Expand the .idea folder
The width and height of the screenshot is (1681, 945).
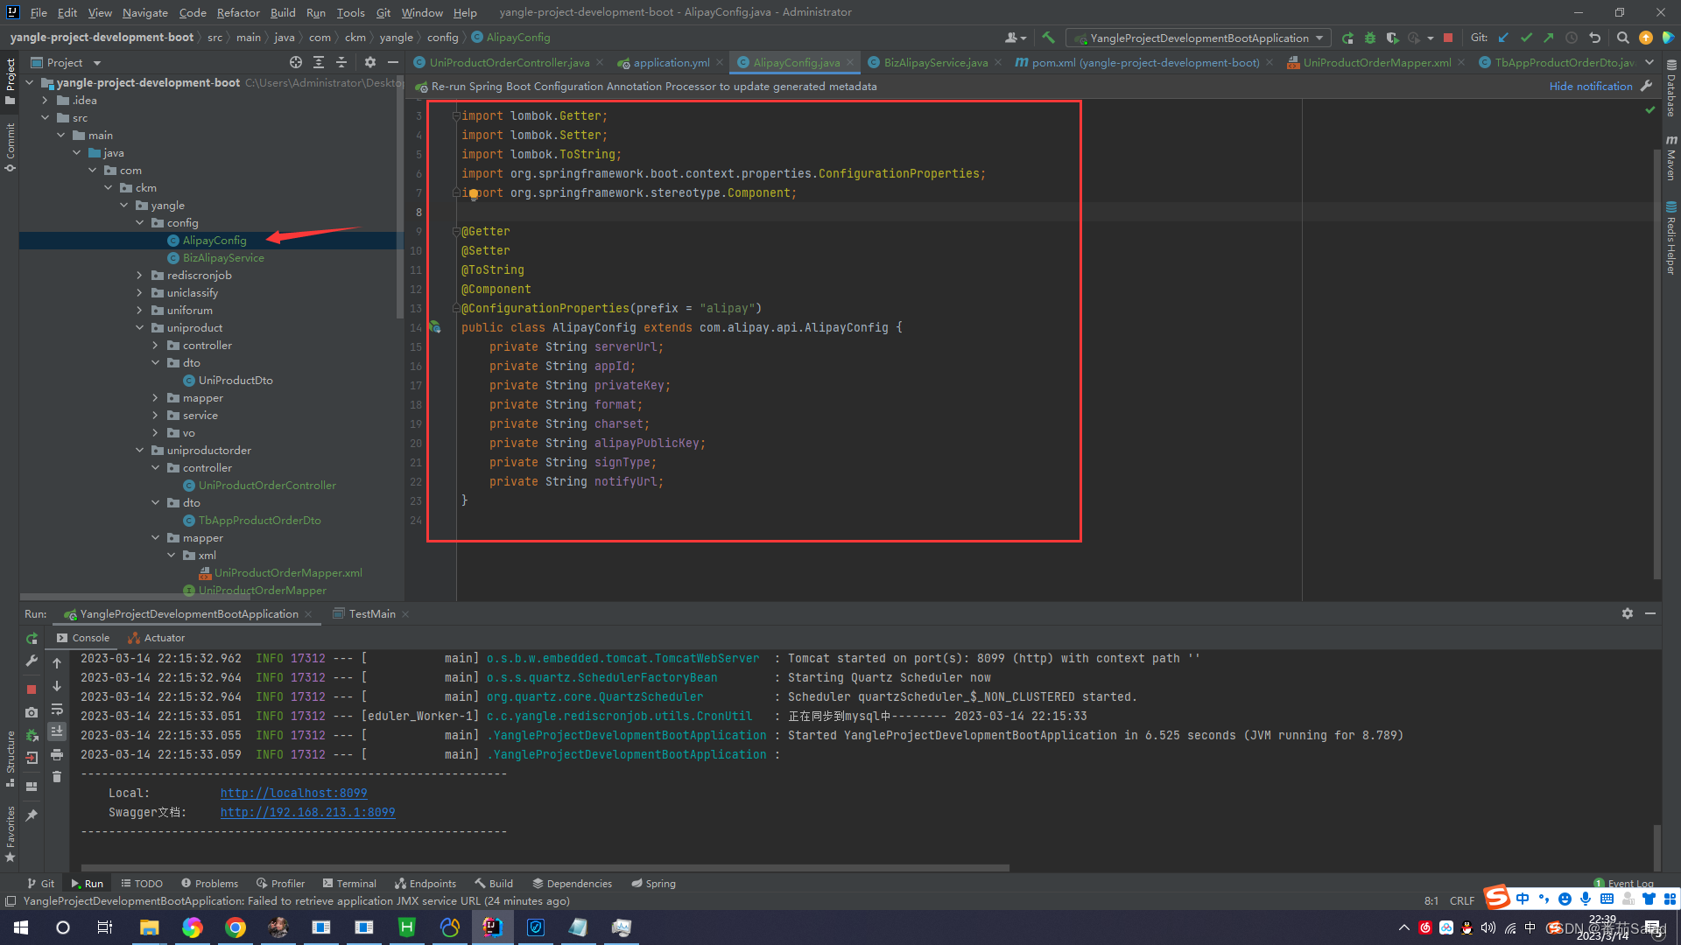46,100
